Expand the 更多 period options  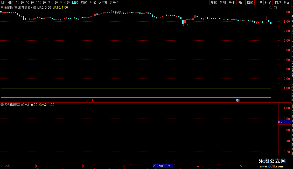pyautogui.click(x=114, y=2)
